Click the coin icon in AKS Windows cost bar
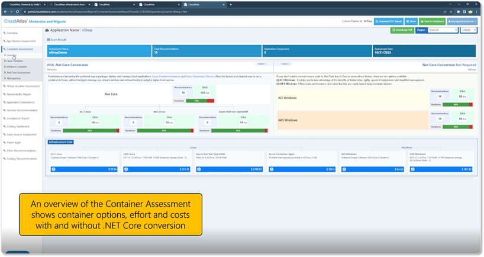 412,169
